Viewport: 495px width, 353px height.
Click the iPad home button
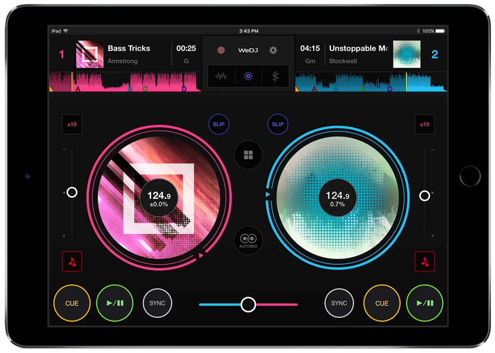[x=470, y=176]
